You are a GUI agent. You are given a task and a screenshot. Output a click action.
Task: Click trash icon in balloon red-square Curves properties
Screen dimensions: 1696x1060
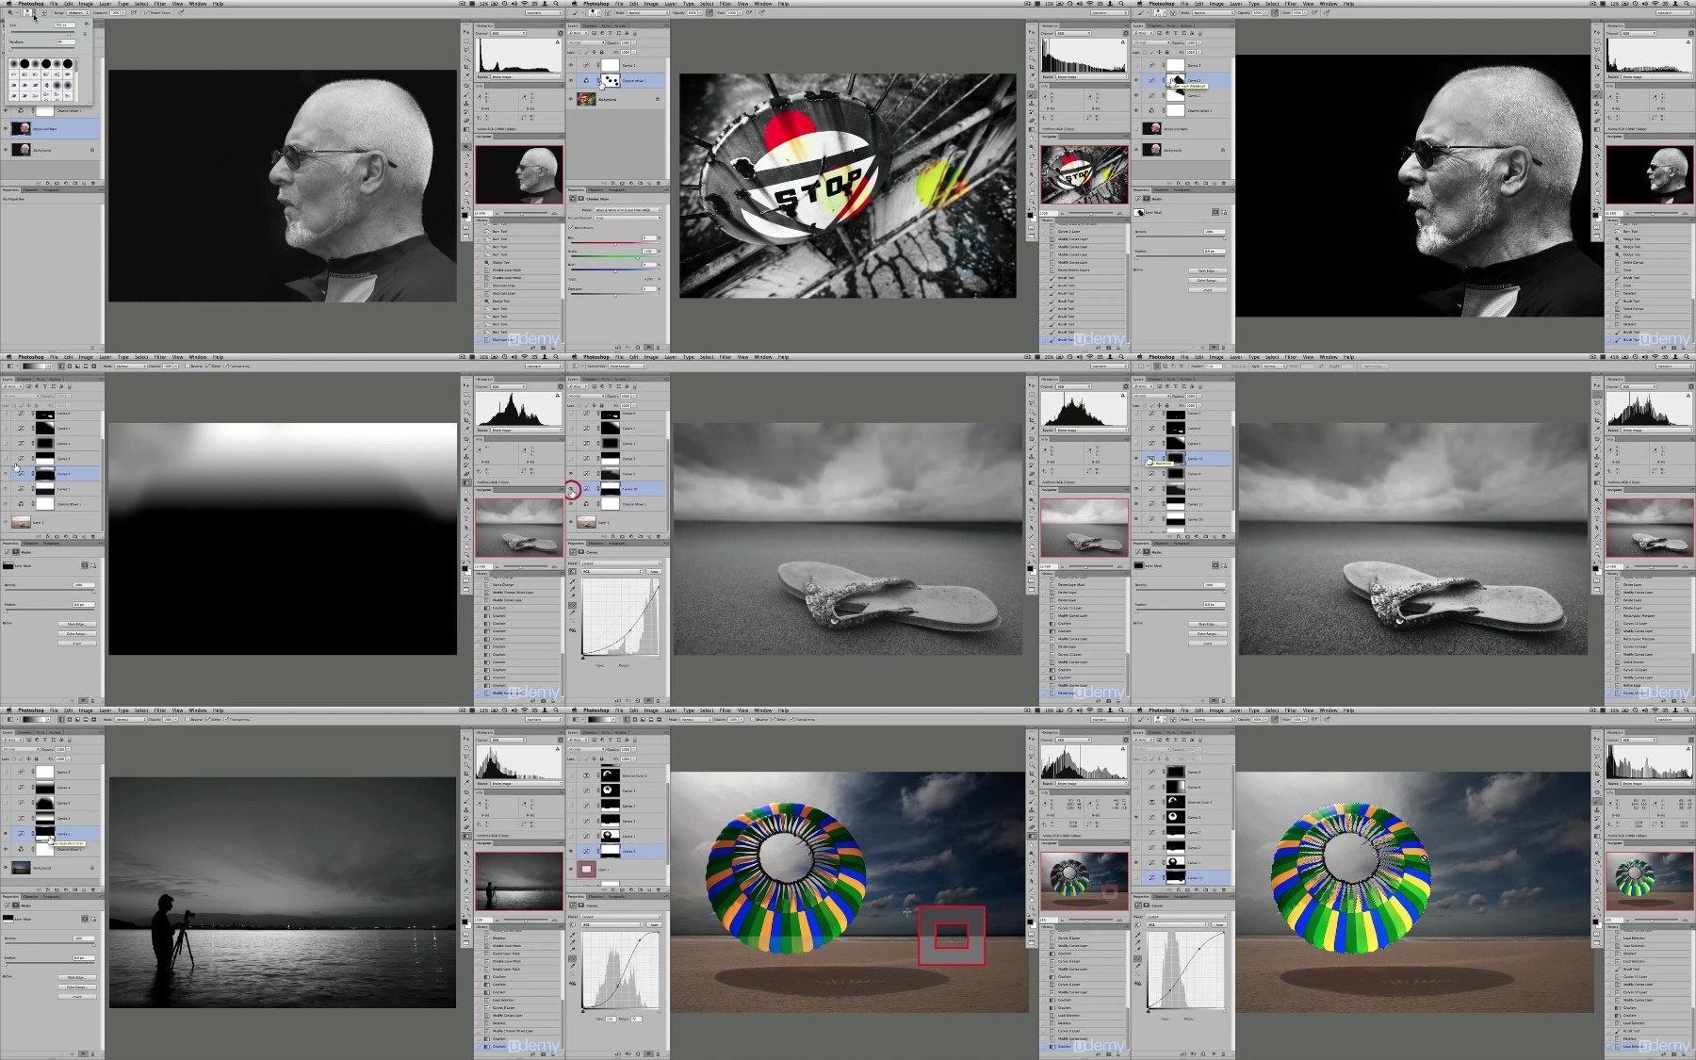(658, 1054)
